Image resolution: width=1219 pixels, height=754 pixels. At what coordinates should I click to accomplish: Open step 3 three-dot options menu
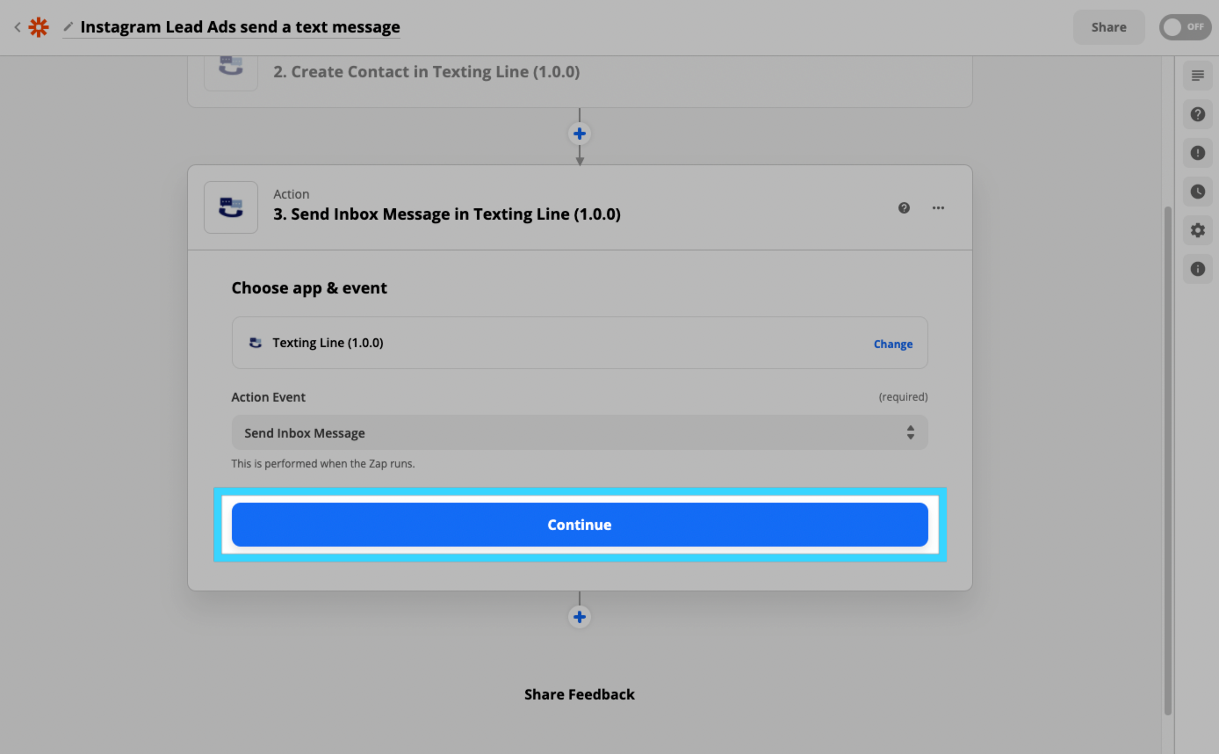(938, 207)
